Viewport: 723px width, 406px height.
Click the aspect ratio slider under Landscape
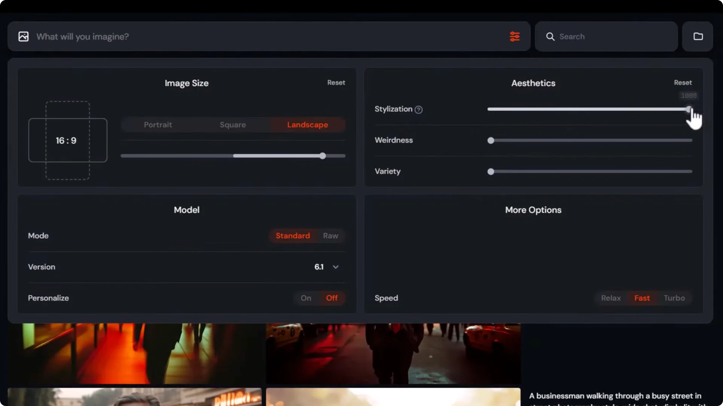(x=322, y=156)
